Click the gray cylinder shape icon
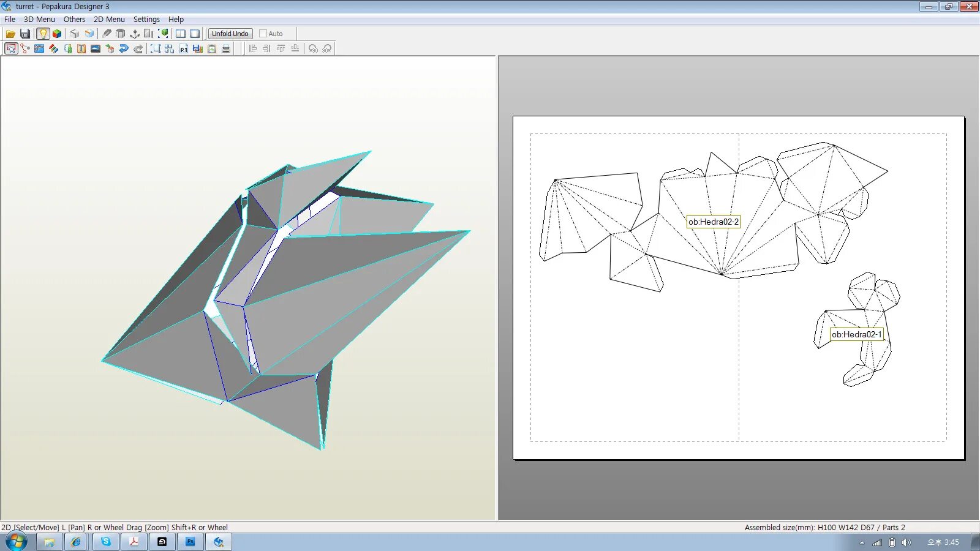 [x=121, y=34]
